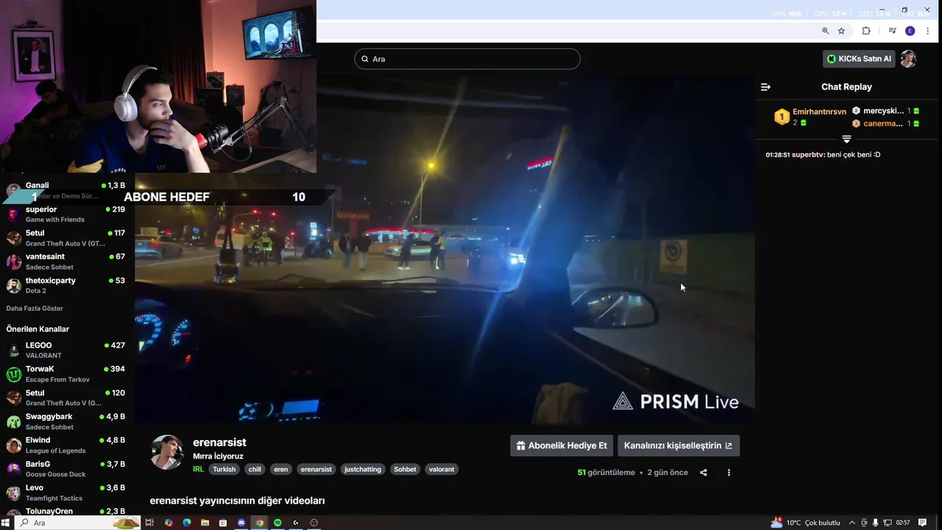Open the weather widget showing 10°C

pyautogui.click(x=805, y=523)
